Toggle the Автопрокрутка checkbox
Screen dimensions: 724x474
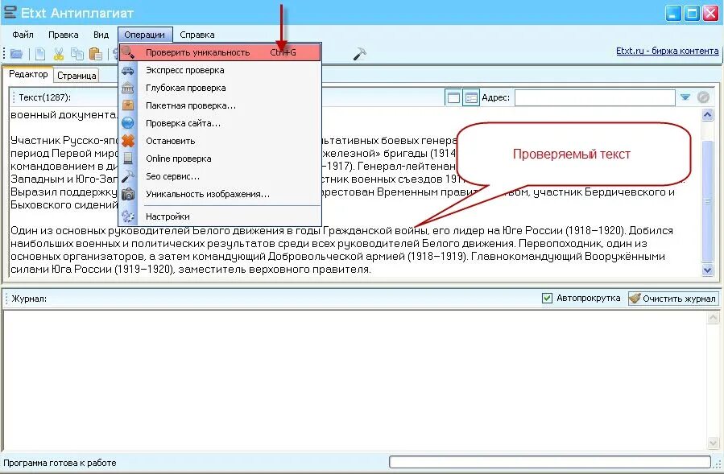(x=547, y=298)
